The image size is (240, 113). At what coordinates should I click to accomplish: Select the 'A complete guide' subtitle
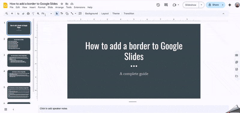[x=134, y=74]
